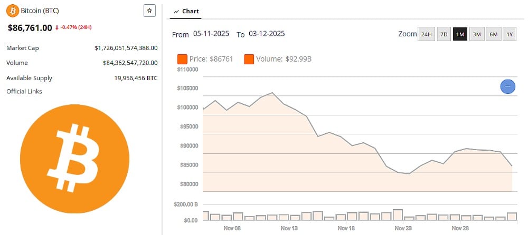Toggle the Price series legend swatch

point(183,59)
